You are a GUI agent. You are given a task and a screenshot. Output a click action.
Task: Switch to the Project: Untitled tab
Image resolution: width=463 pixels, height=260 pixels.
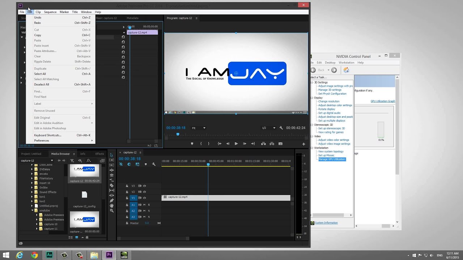[31, 154]
